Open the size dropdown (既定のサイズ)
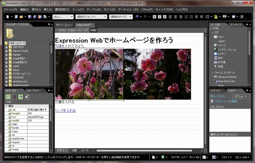255x163 pixels. click(x=120, y=17)
